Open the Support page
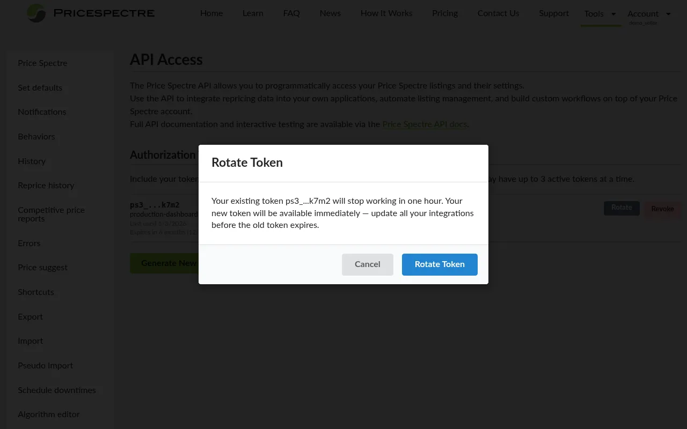 point(554,13)
